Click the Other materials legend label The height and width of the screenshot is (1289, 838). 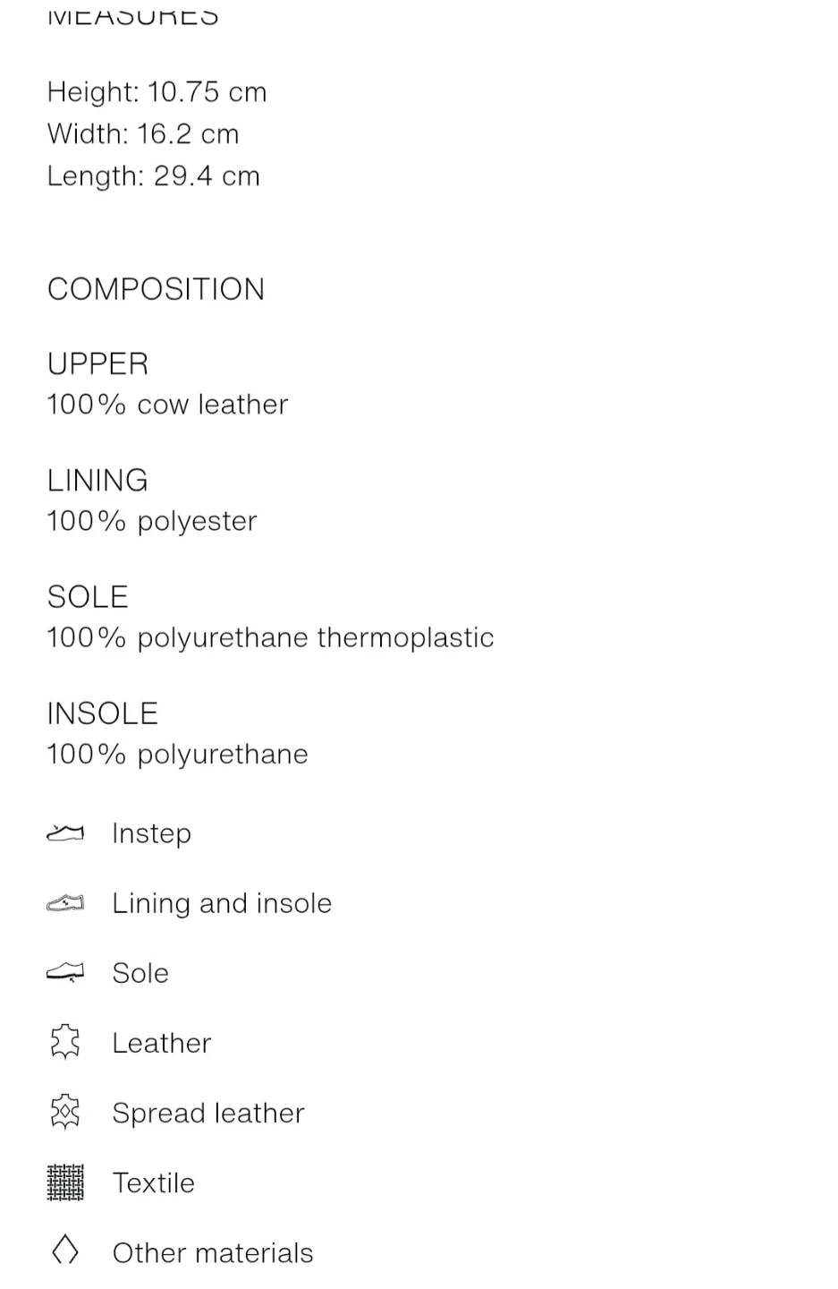click(x=213, y=1252)
